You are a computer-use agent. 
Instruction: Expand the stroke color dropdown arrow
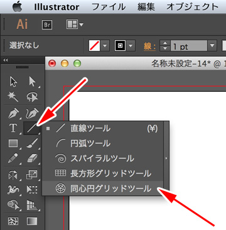pos(131,45)
